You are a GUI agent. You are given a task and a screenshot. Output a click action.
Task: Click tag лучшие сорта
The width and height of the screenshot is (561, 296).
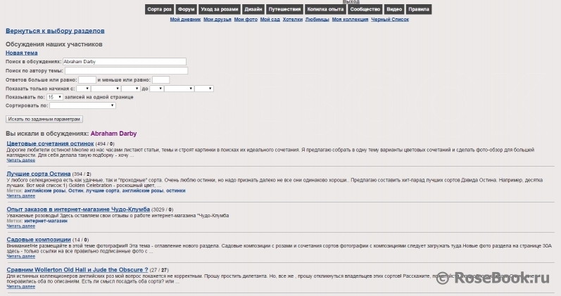coord(102,191)
